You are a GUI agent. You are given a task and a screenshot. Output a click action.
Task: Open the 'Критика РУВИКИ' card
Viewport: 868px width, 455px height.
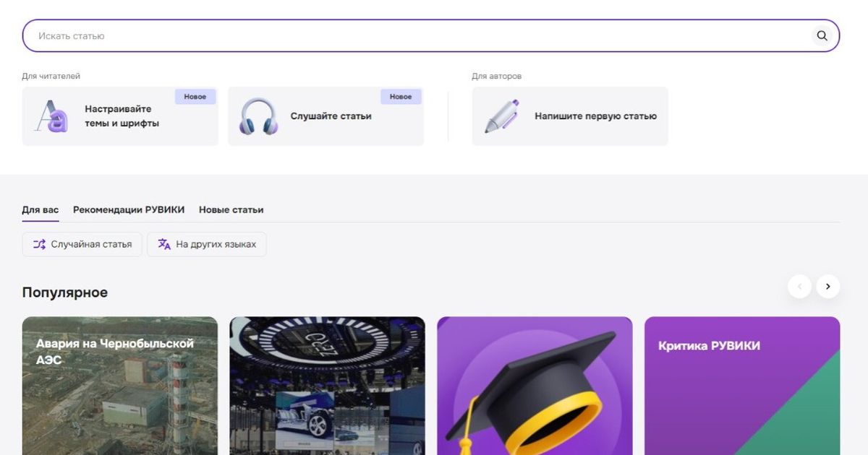tap(742, 386)
